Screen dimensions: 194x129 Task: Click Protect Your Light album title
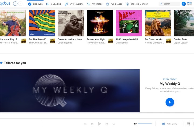pyautogui.click(x=96, y=40)
